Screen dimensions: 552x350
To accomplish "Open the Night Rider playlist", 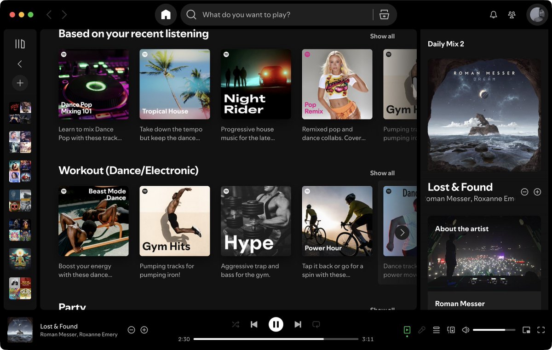I will pos(256,84).
